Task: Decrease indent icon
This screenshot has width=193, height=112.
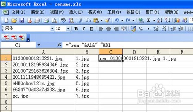Action: 173,29
